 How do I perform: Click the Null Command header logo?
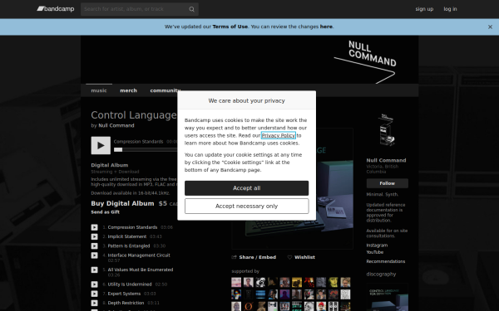[365, 61]
